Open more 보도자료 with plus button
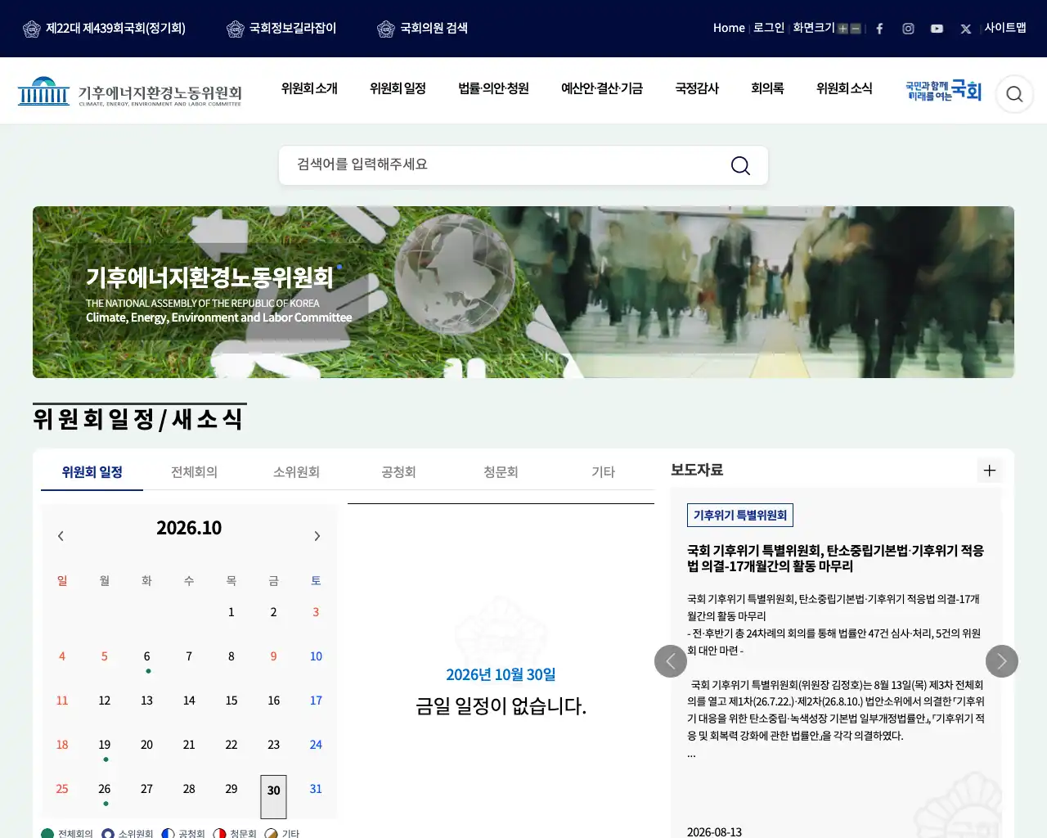The height and width of the screenshot is (838, 1047). [990, 471]
